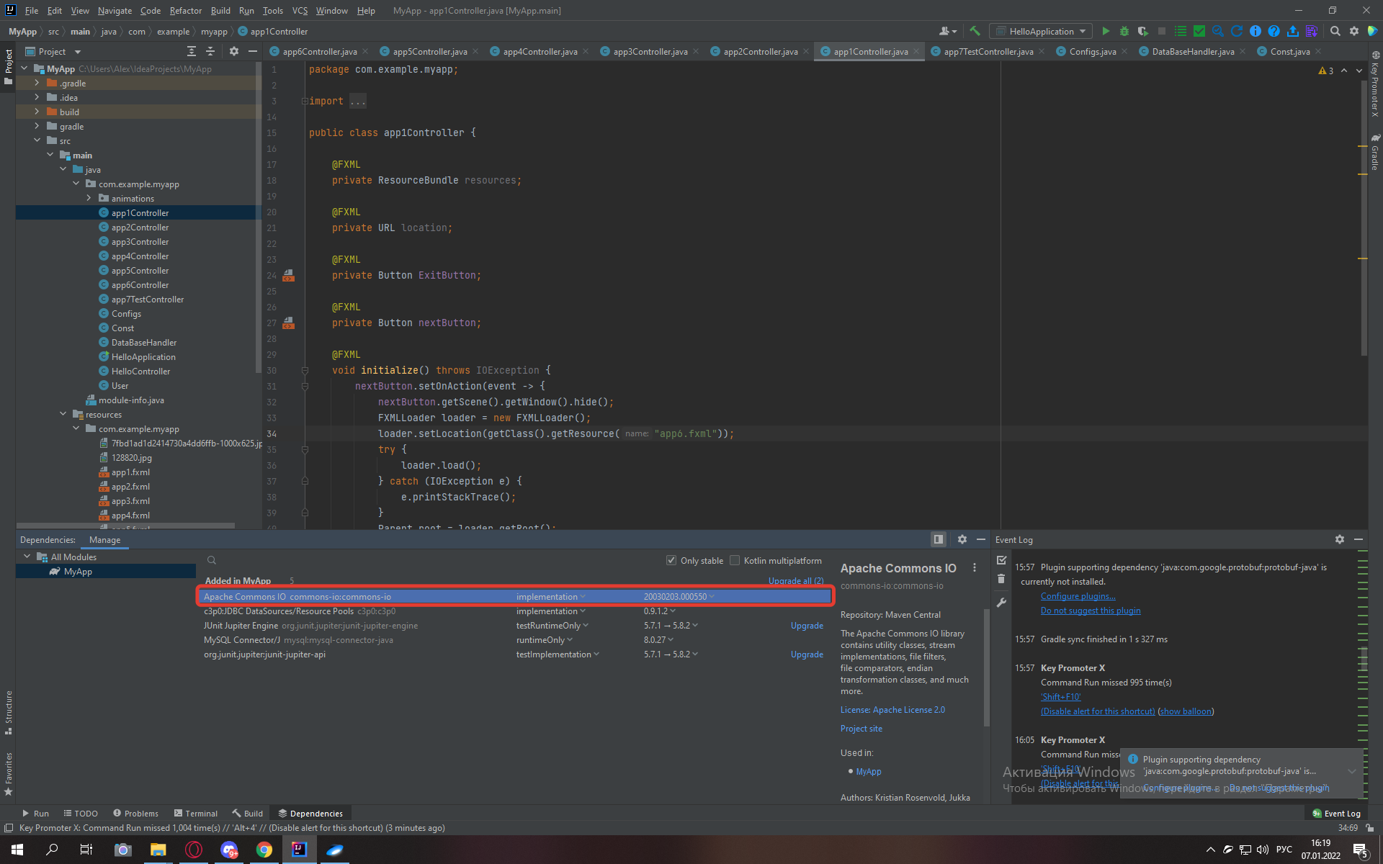Viewport: 1383px width, 864px height.
Task: Click collapse all icon in Project panel
Action: coord(210,51)
